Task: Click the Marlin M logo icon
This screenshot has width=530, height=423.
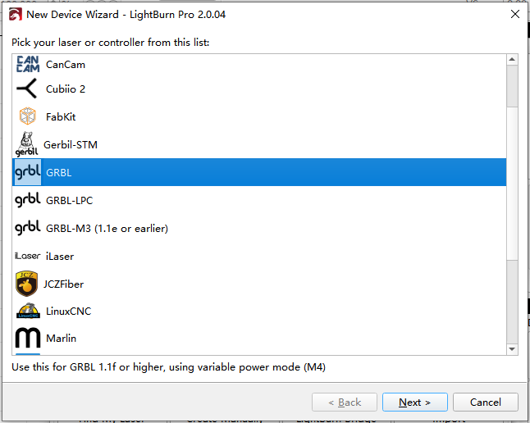Action: click(28, 338)
